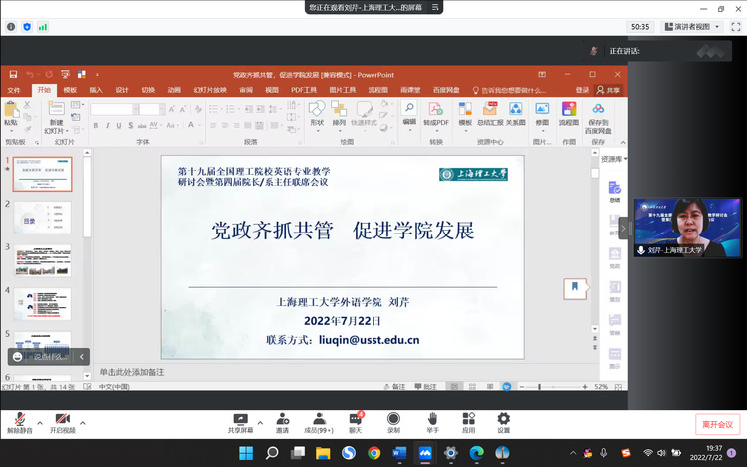Select slide 2 thumbnail in slide panel

tap(42, 217)
